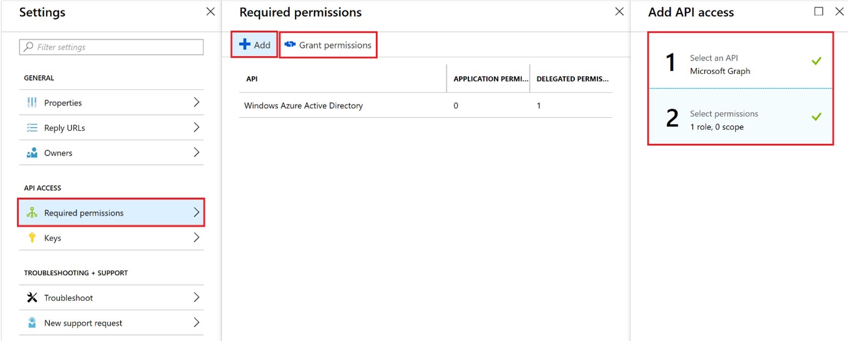Type in the Filter settings field

click(x=117, y=47)
